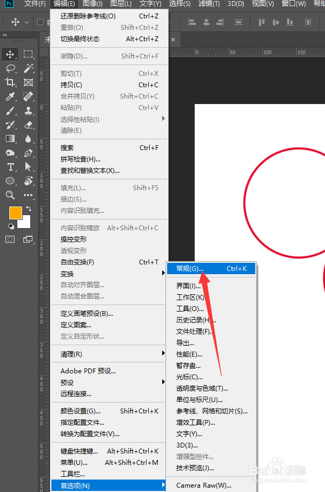Screen dimensions: 325x492
Task: Select the Spot Healing Brush tool
Action: click(28, 96)
